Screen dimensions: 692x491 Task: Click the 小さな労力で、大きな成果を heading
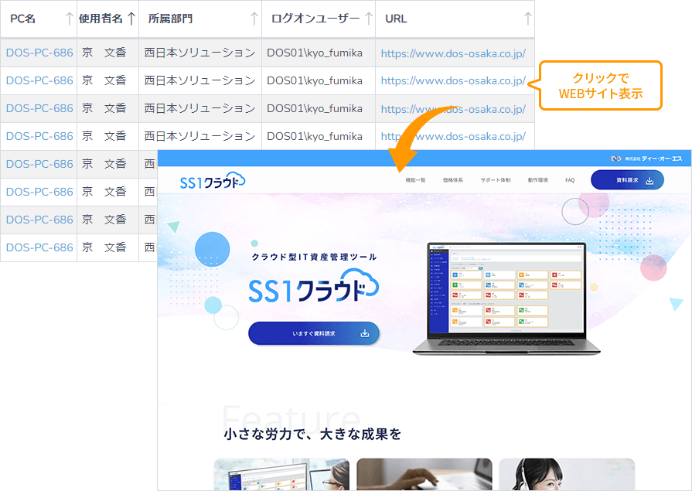pos(312,434)
